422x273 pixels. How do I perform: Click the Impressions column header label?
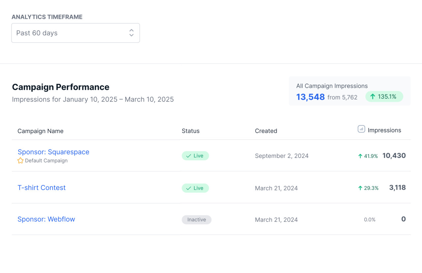coord(384,130)
